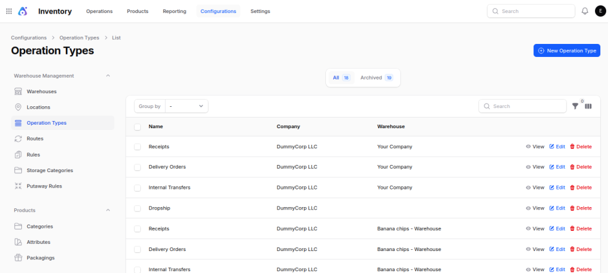Collapse the Products sidebar section
The height and width of the screenshot is (273, 608).
click(x=108, y=210)
